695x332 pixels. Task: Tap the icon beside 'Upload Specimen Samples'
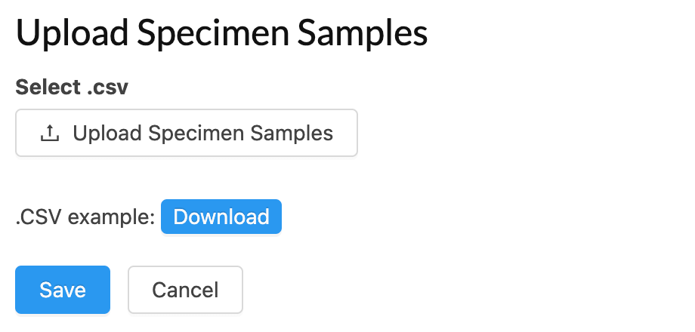click(49, 134)
